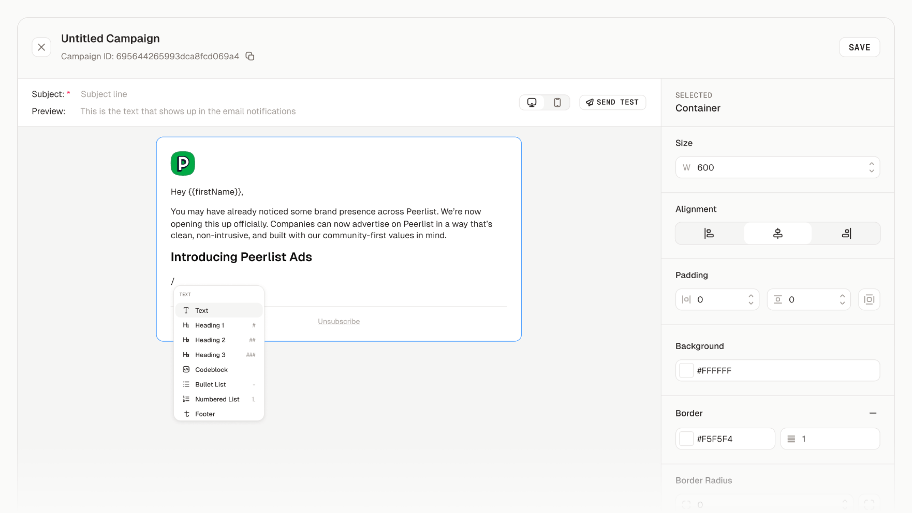Click the SEND TEST button
Image resolution: width=912 pixels, height=513 pixels.
point(612,102)
